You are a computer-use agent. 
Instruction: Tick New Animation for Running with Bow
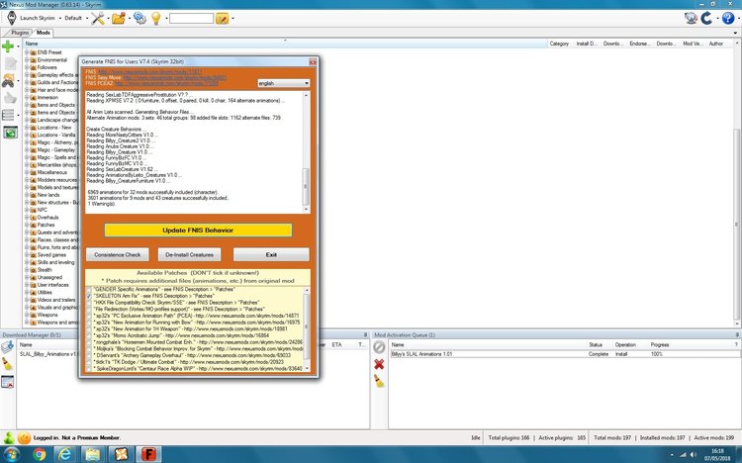pos(88,323)
